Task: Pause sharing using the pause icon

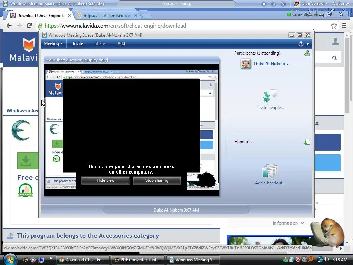Action: 274,4
